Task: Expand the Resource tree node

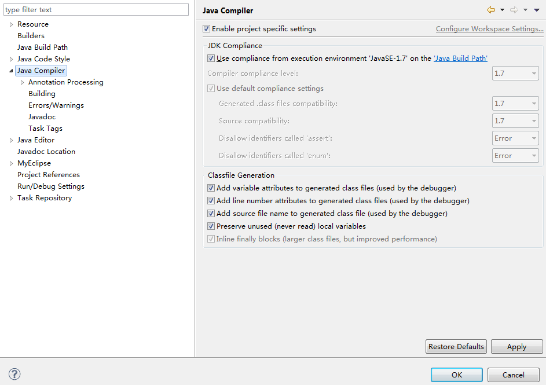Action: click(11, 24)
